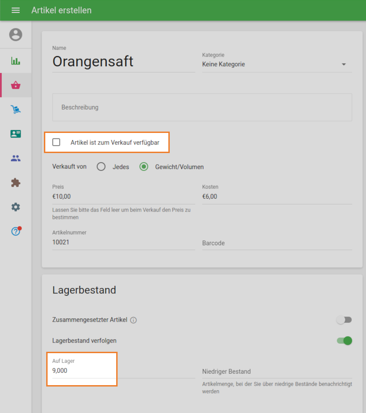Open inventory management hand truck icon
Viewport: 366px width, 413px height.
[16, 110]
